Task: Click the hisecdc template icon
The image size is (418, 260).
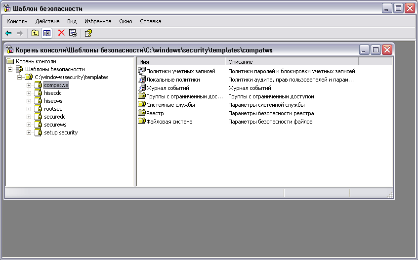Action: (39, 93)
